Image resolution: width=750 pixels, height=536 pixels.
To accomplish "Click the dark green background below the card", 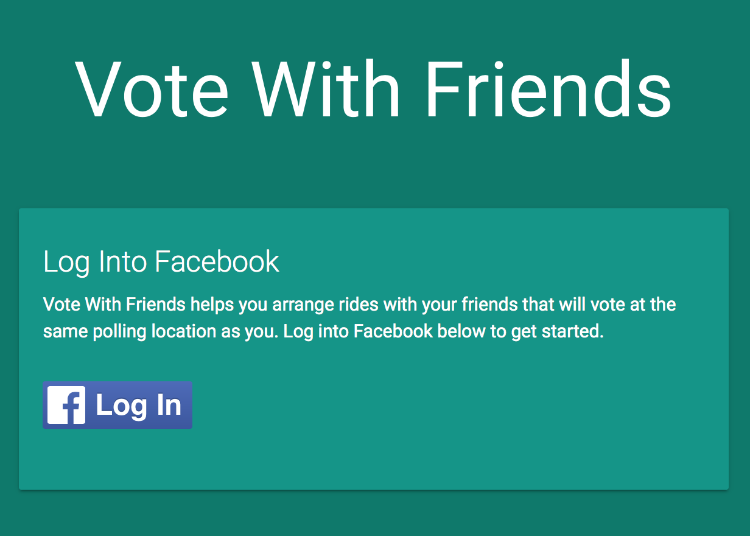I will [375, 513].
